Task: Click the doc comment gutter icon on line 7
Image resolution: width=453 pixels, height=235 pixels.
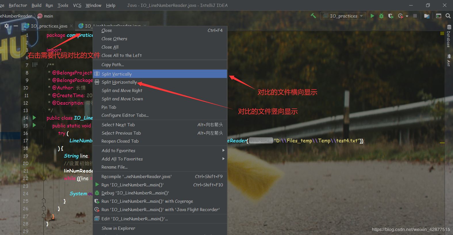Action: [35, 65]
